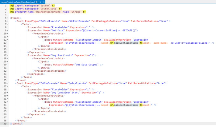The height and width of the screenshot is (127, 216).
Task: Click @[System::SourceName] on line 33
Action: click(81, 105)
